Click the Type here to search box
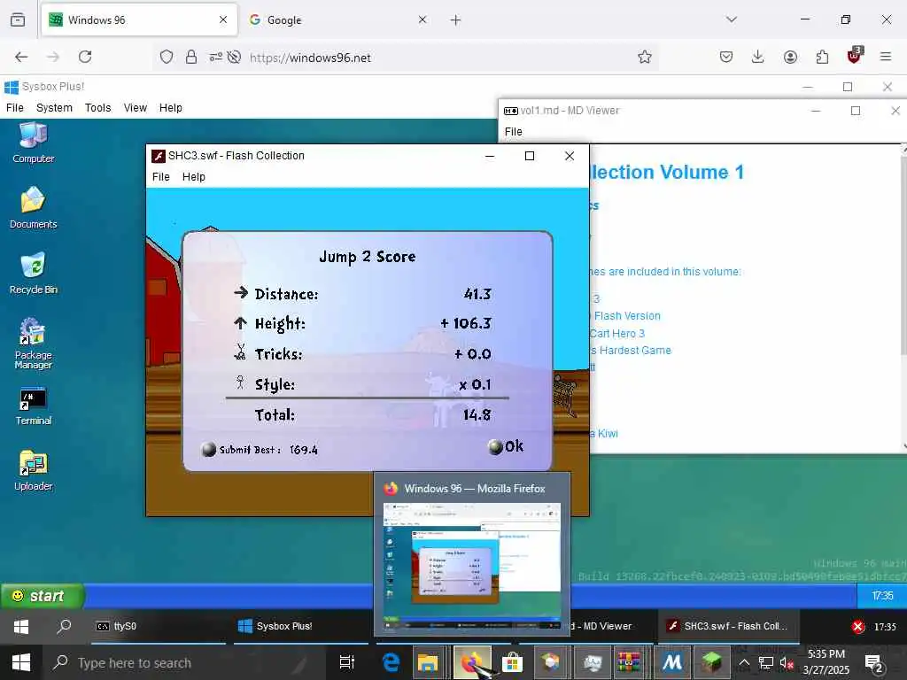This screenshot has height=680, width=907. coord(185,662)
